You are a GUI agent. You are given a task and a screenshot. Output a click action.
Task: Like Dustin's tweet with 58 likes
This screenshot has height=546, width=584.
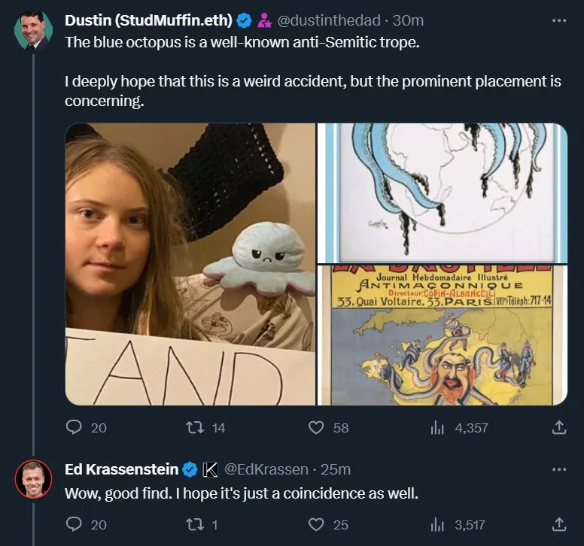317,427
